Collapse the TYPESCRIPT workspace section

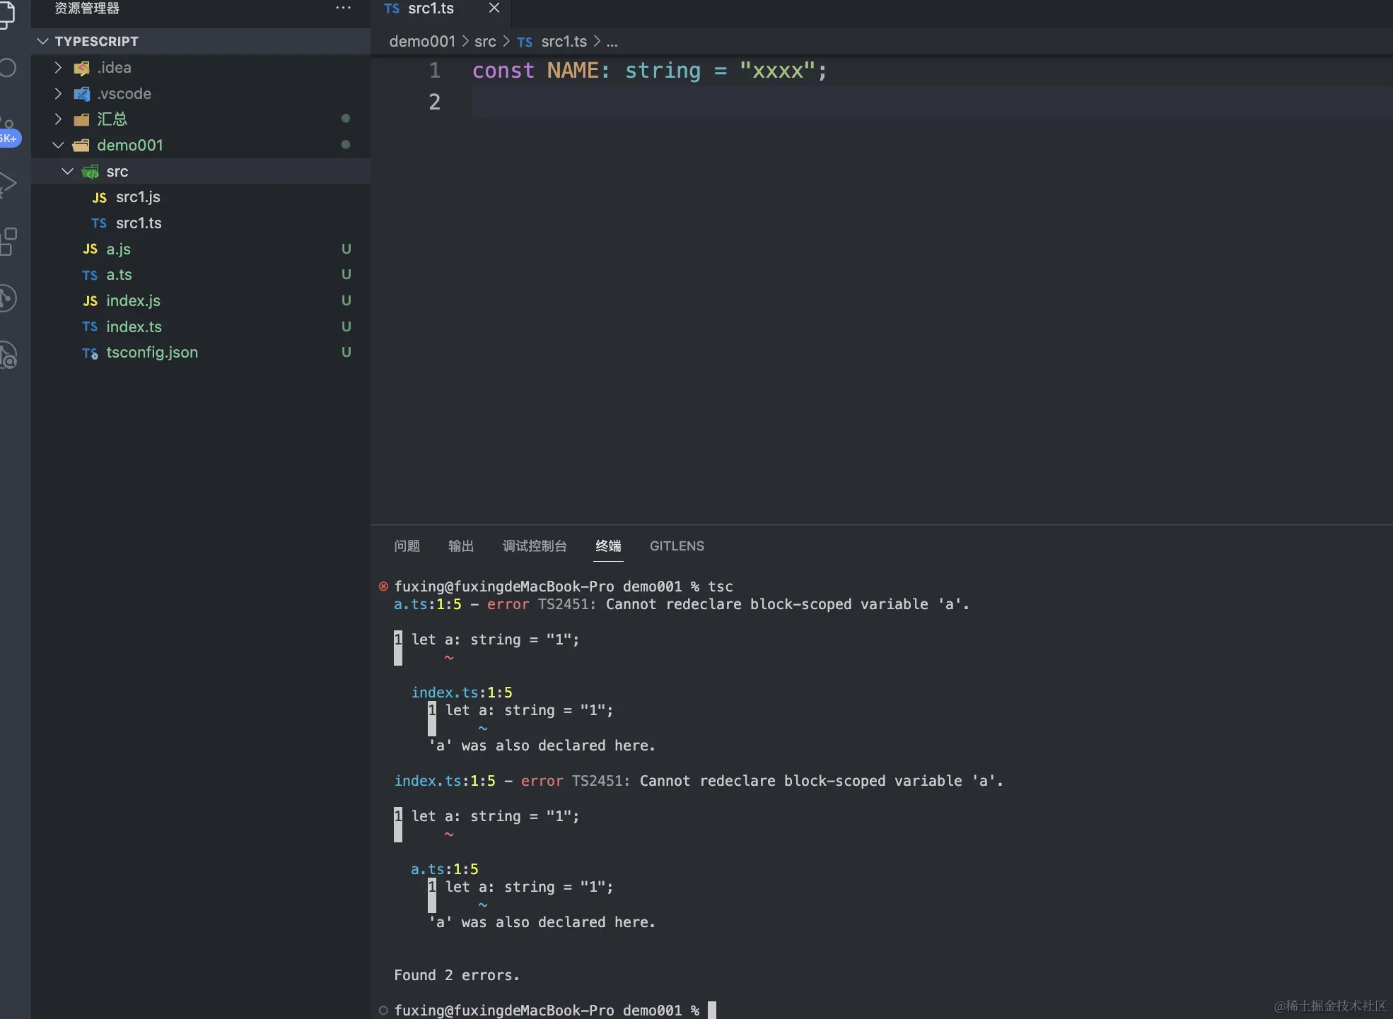[43, 41]
